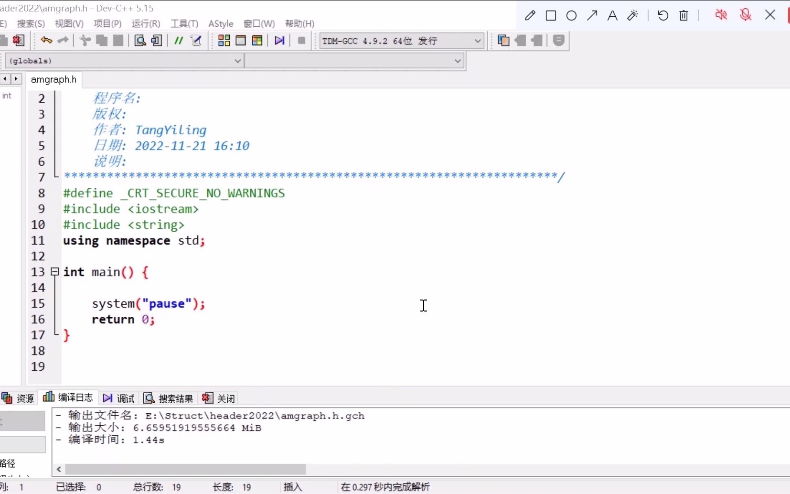Click the status bar text '在 0.297 秒内完成解析'
Viewport: 790px width, 494px height.
point(385,487)
